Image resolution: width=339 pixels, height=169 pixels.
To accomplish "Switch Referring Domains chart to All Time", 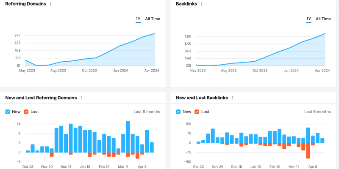I will (153, 19).
